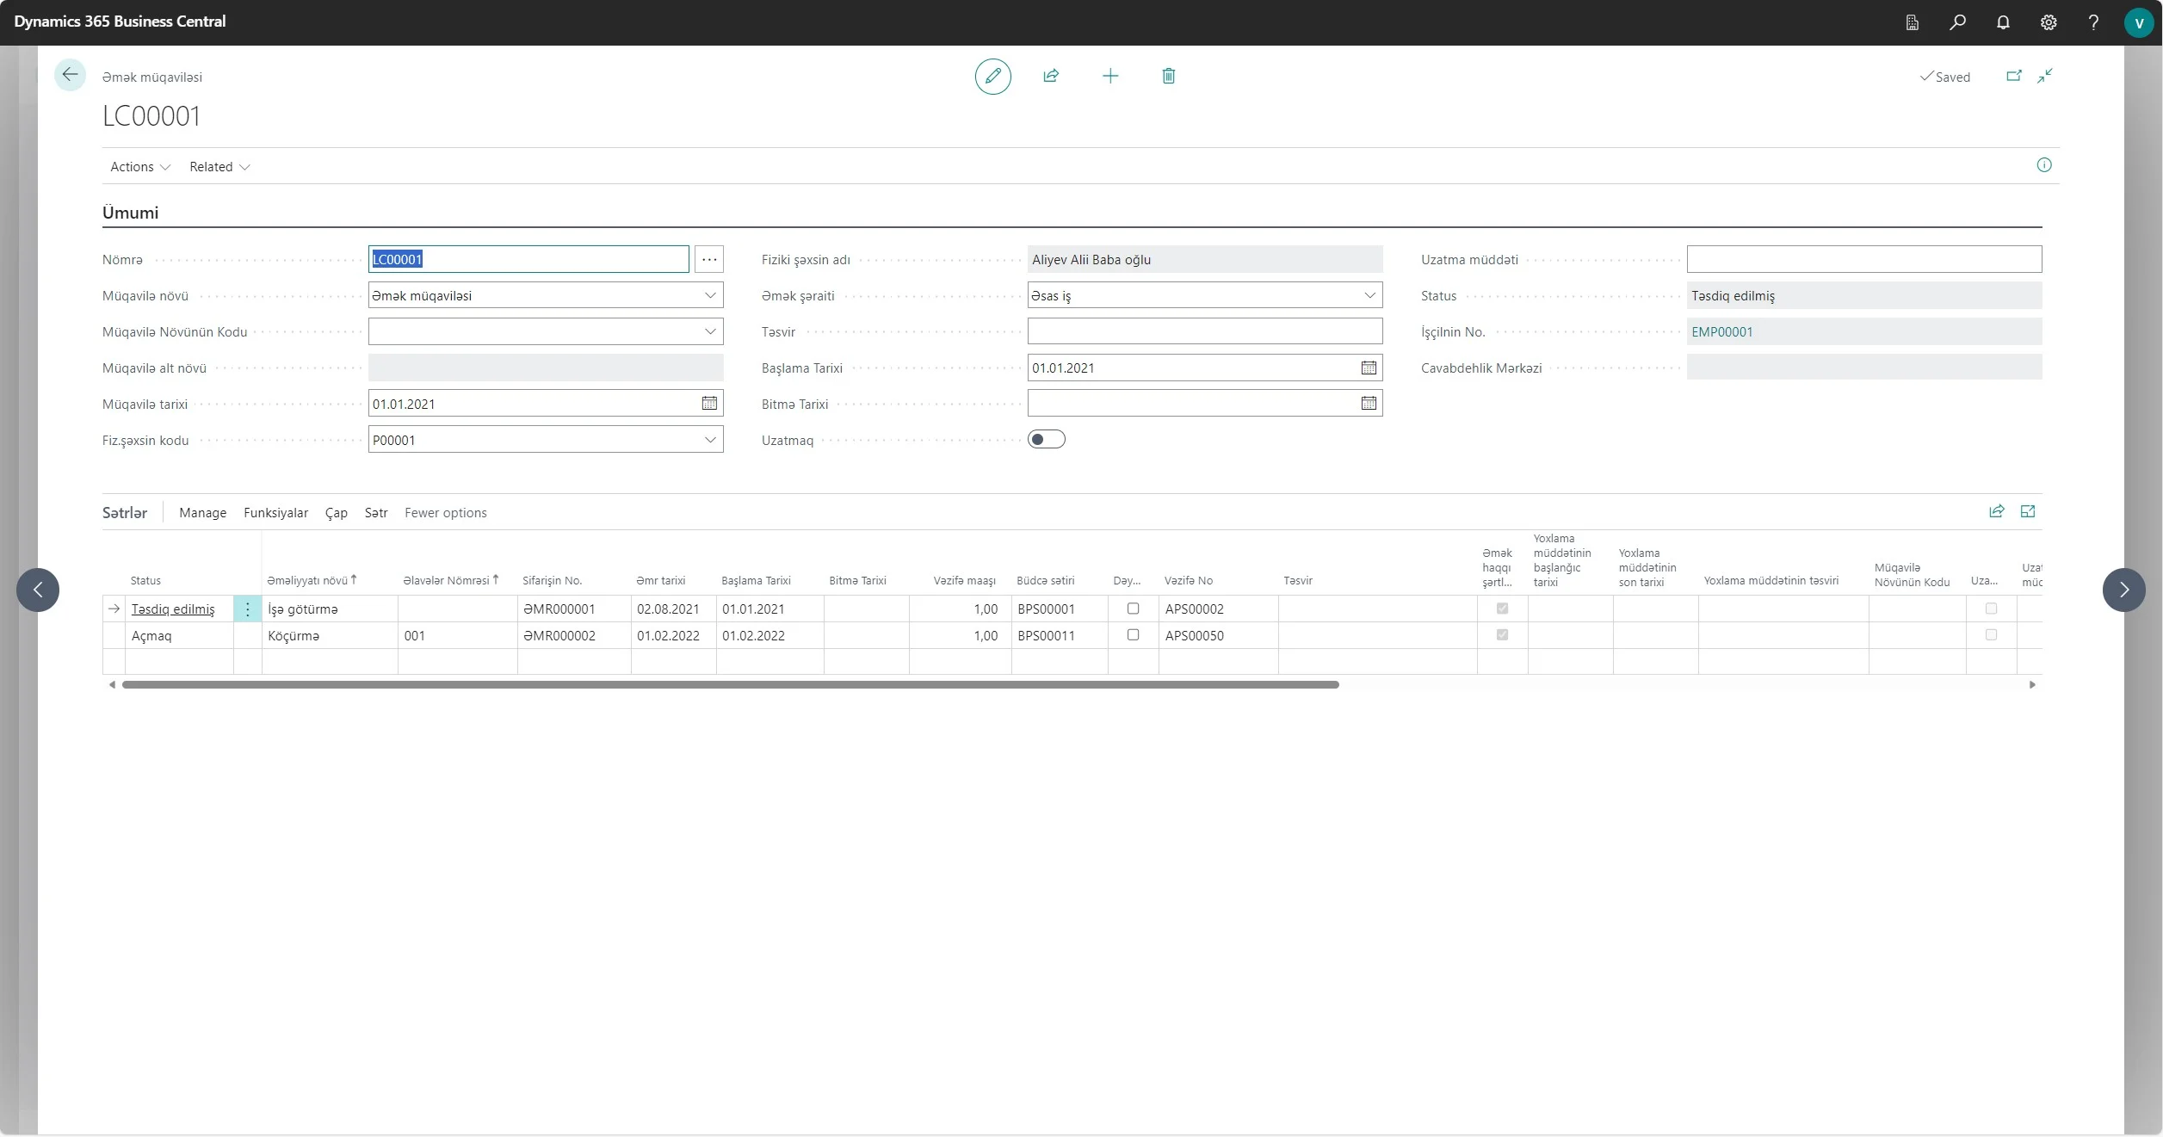The image size is (2163, 1137).
Task: Toggle the Uzatmaq switch
Action: point(1046,440)
